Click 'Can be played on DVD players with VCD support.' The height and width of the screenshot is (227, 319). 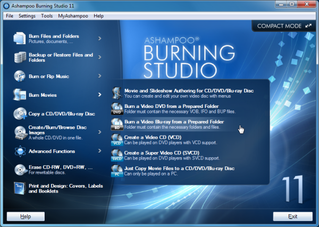(171, 143)
